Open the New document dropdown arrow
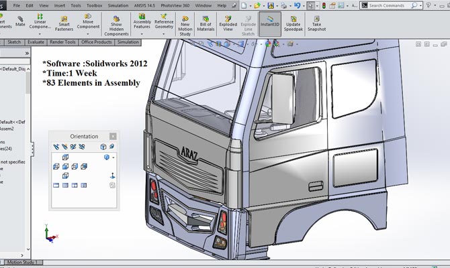The image size is (450, 268). click(251, 6)
